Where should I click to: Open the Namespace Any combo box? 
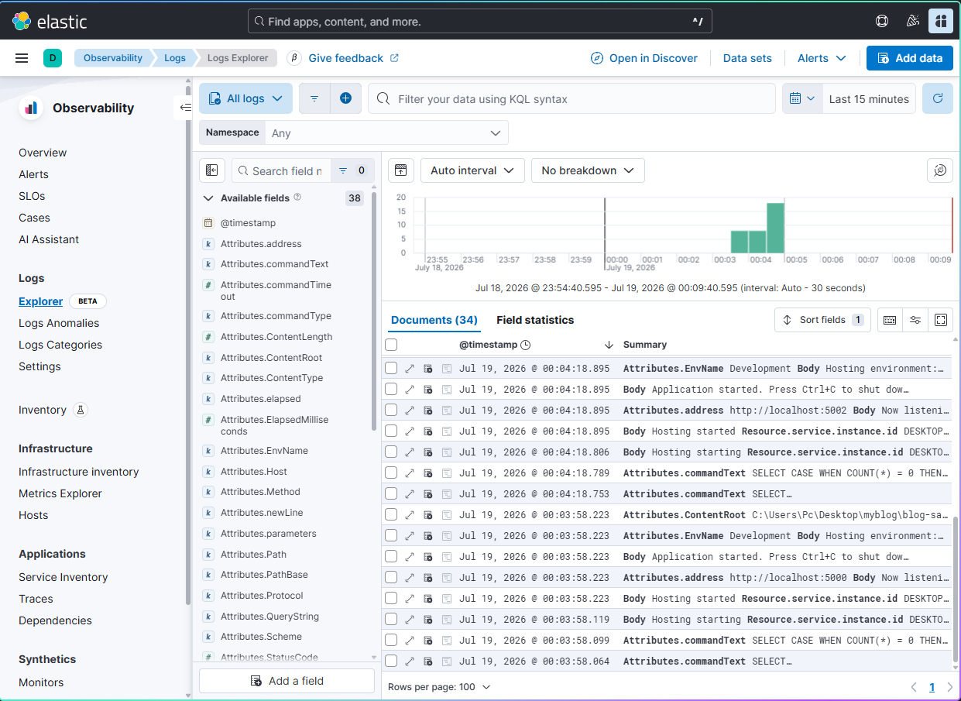386,133
